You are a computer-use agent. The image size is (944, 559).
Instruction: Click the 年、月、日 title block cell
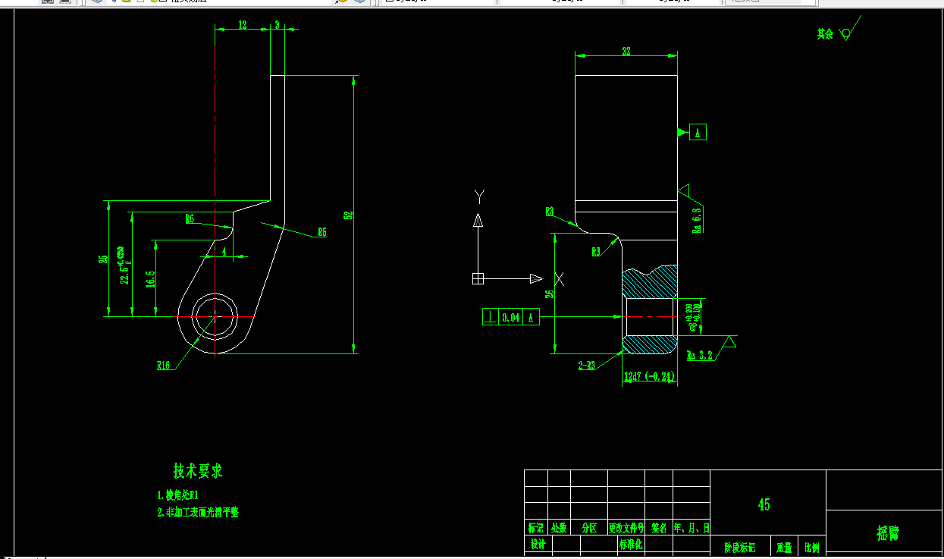point(692,528)
